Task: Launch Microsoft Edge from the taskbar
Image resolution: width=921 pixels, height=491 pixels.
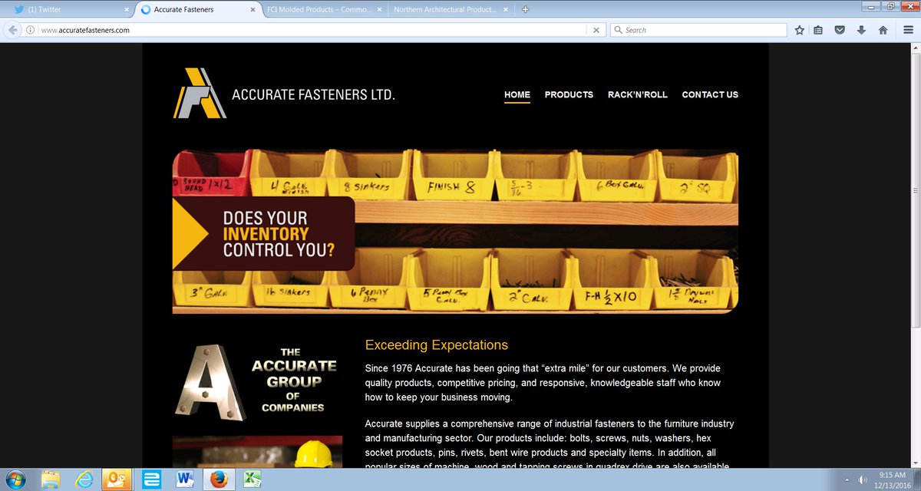Action: point(151,479)
